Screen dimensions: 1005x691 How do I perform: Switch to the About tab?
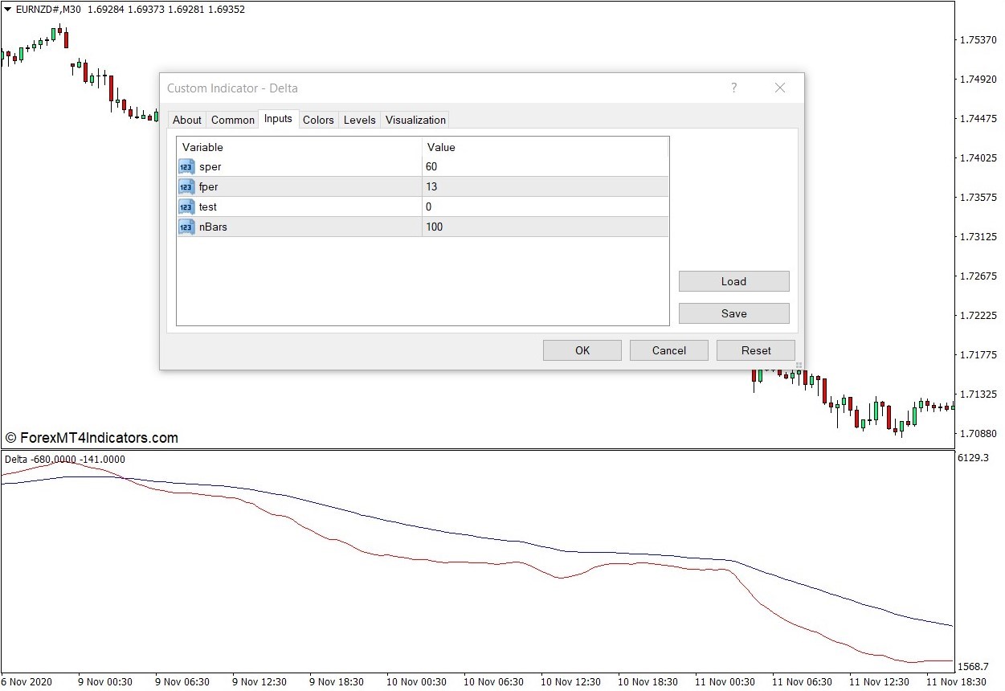click(x=187, y=120)
